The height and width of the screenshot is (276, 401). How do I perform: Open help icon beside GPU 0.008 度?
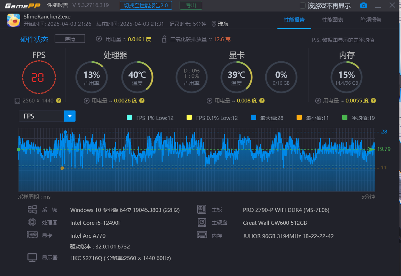pyautogui.click(x=262, y=101)
